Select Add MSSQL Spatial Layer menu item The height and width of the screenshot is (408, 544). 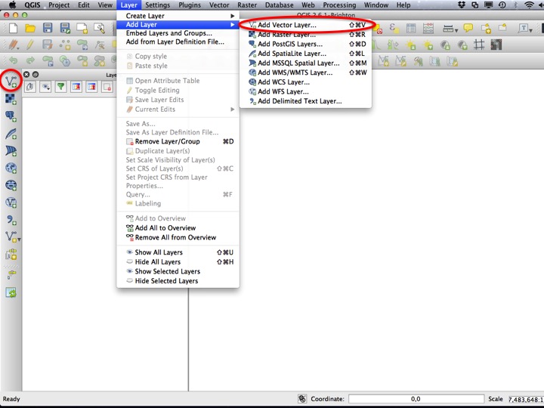(x=305, y=63)
